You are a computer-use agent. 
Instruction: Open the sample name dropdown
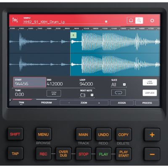[106, 21]
